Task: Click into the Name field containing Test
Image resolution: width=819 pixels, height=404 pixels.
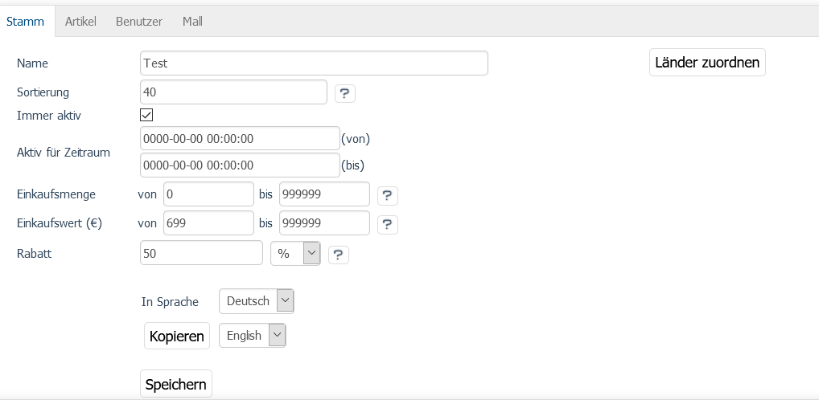Action: coord(314,63)
